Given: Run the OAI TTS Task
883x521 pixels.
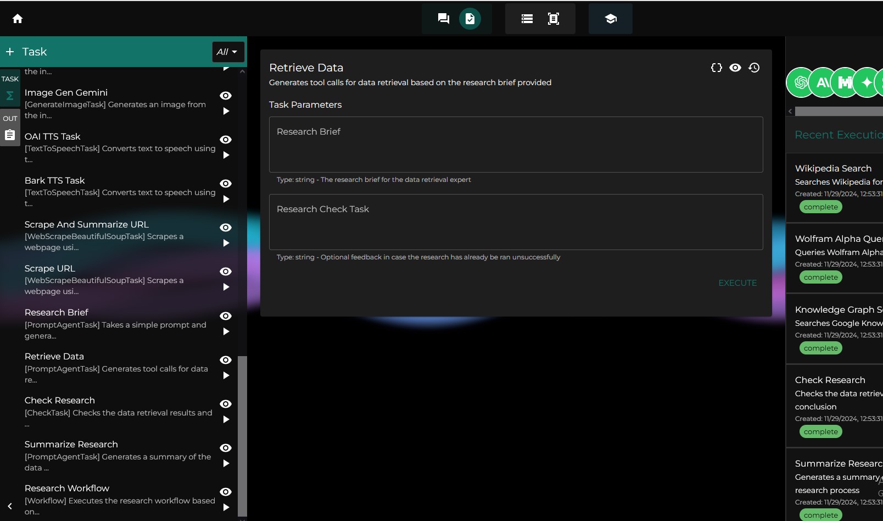Looking at the screenshot, I should (x=226, y=155).
